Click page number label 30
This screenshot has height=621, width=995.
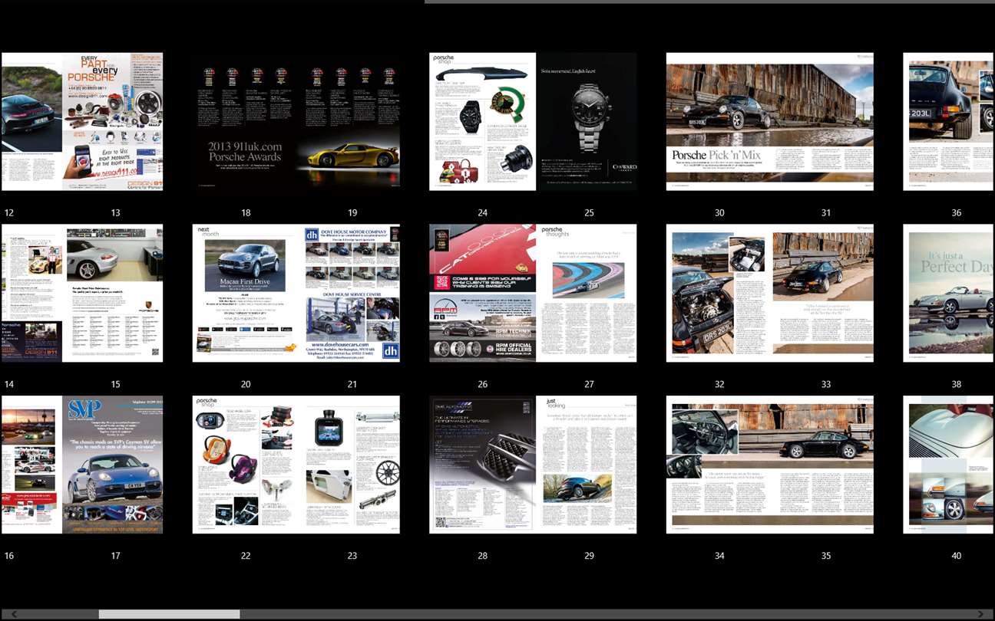pos(719,213)
